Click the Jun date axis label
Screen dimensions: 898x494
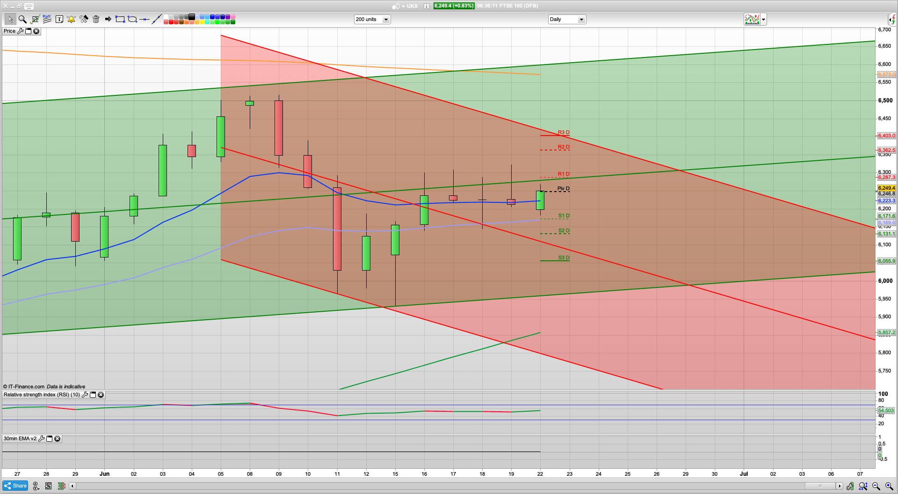click(104, 474)
